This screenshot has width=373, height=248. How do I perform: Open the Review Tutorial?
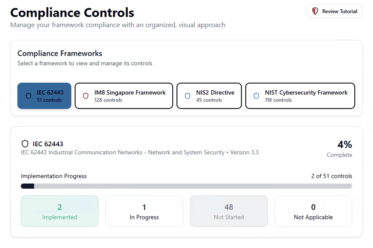pyautogui.click(x=334, y=11)
